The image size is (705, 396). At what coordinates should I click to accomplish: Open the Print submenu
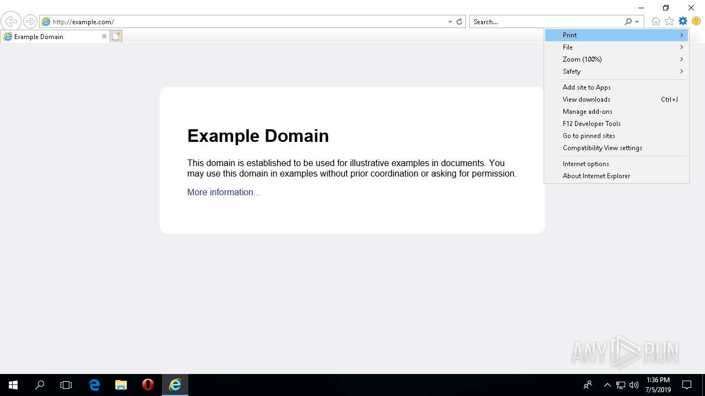(616, 35)
